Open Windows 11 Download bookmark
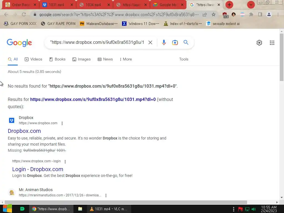The width and height of the screenshot is (284, 213). click(x=141, y=24)
